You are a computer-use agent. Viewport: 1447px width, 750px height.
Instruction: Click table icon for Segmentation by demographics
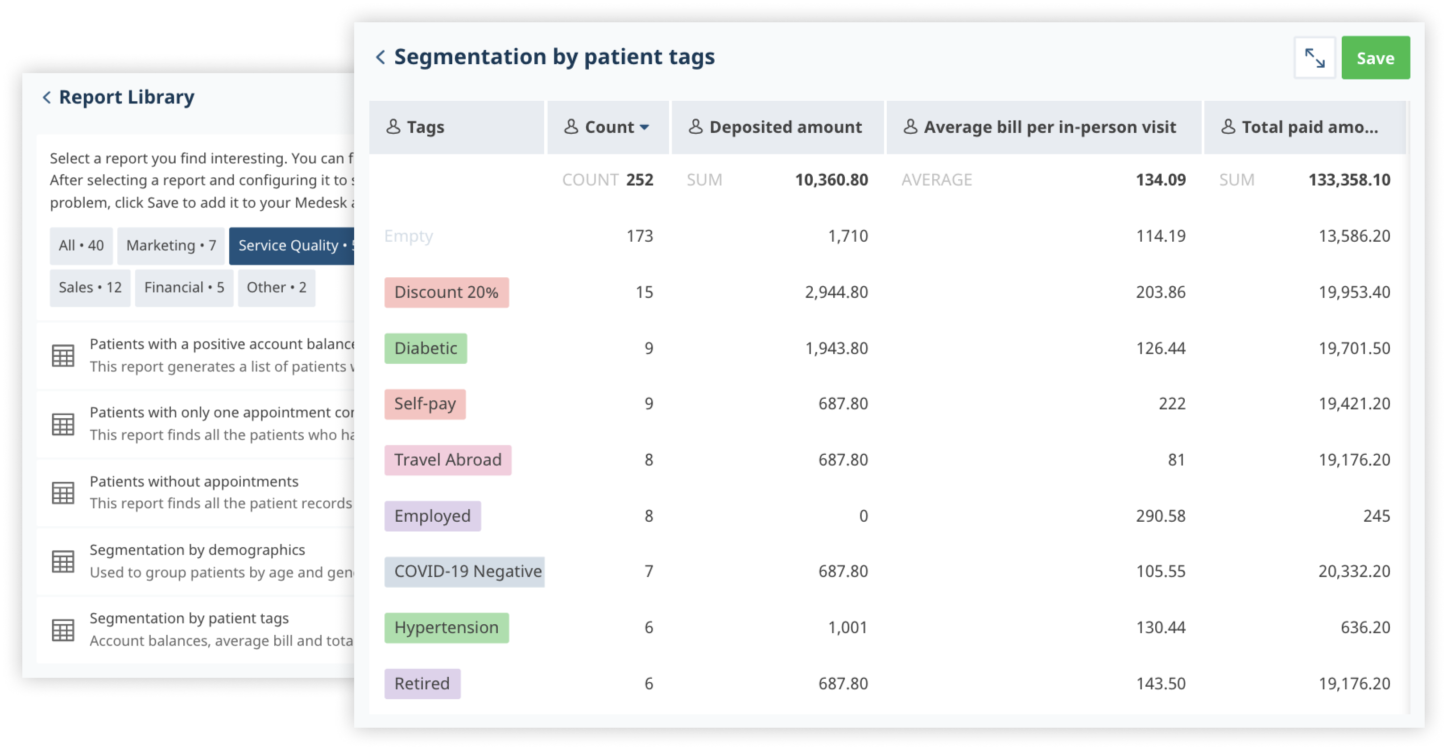63,561
